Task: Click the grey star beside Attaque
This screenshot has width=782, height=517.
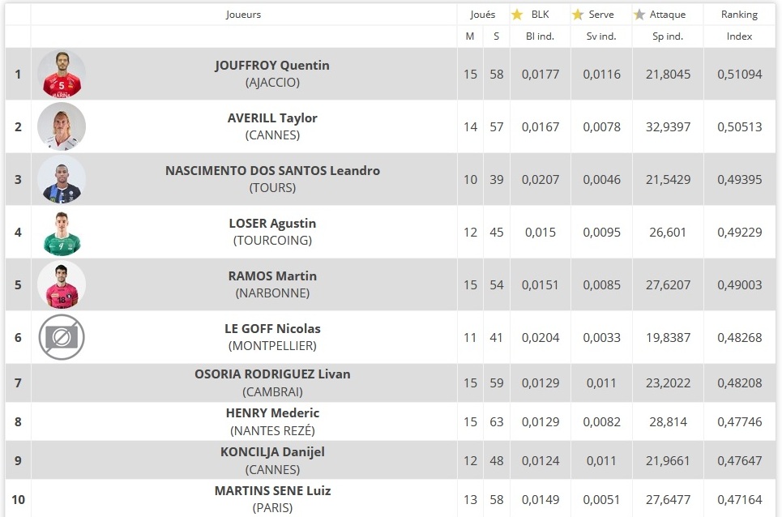Action: 639,15
